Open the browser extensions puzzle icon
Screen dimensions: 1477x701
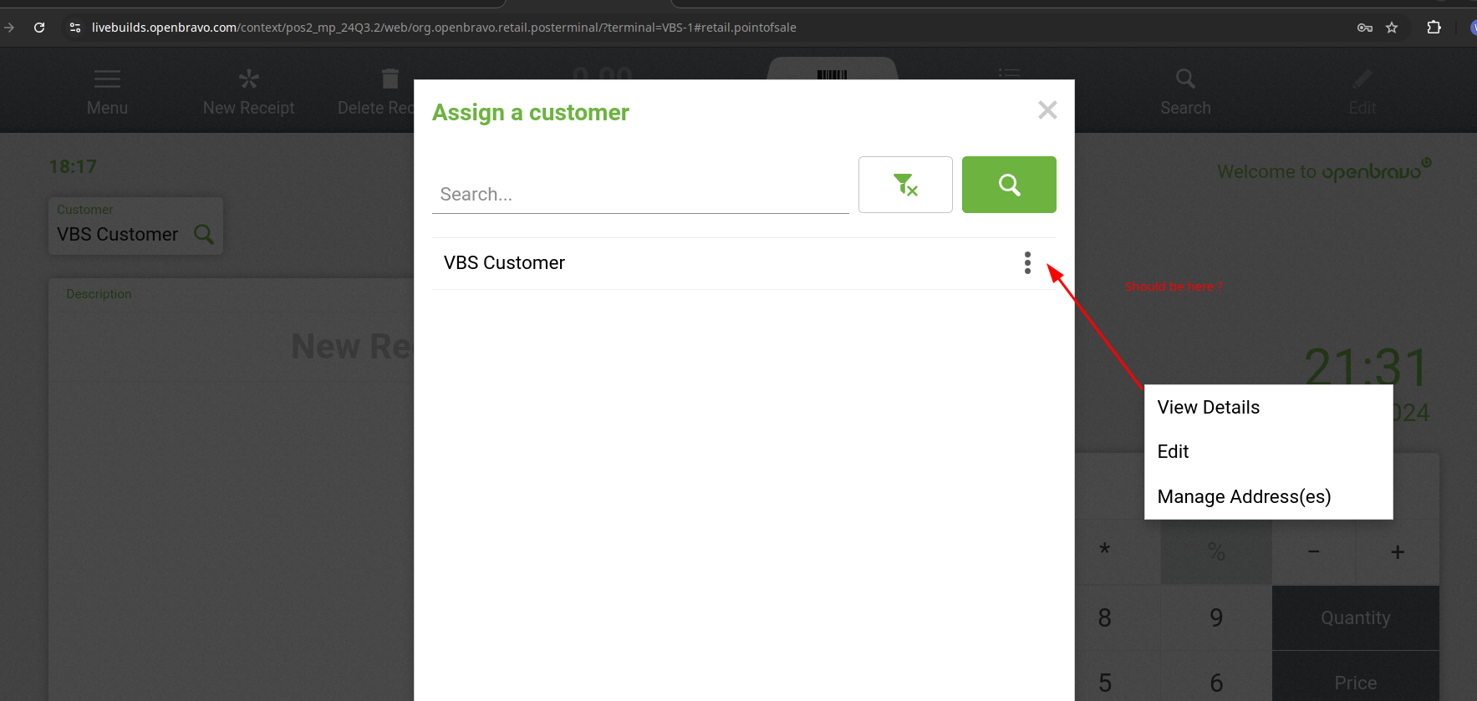(1434, 28)
